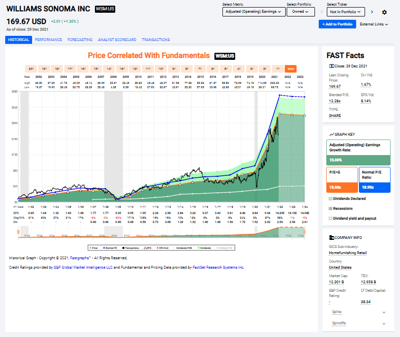
Task: Click the Price Correlated With Fundamentals title
Action: pos(149,56)
